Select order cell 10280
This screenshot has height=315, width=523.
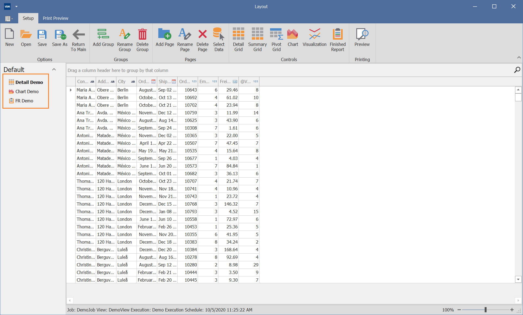pyautogui.click(x=187, y=265)
